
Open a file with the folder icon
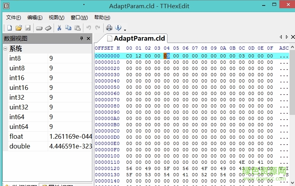click(18, 28)
